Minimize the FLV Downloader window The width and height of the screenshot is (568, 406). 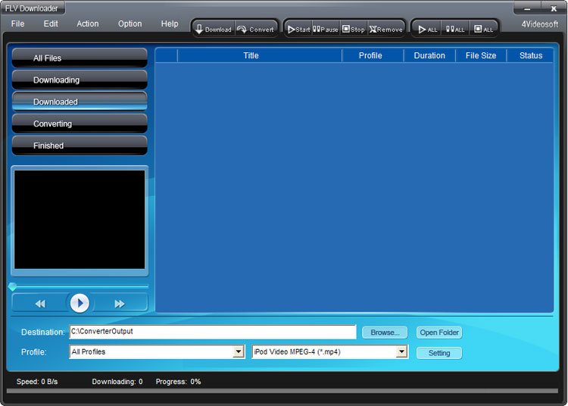[527, 8]
